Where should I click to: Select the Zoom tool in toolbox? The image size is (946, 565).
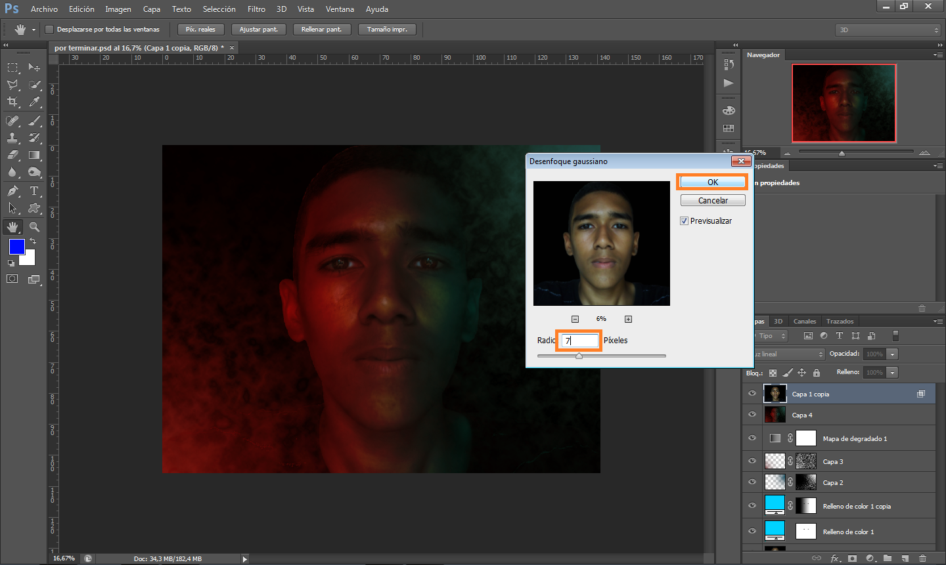[x=34, y=227]
